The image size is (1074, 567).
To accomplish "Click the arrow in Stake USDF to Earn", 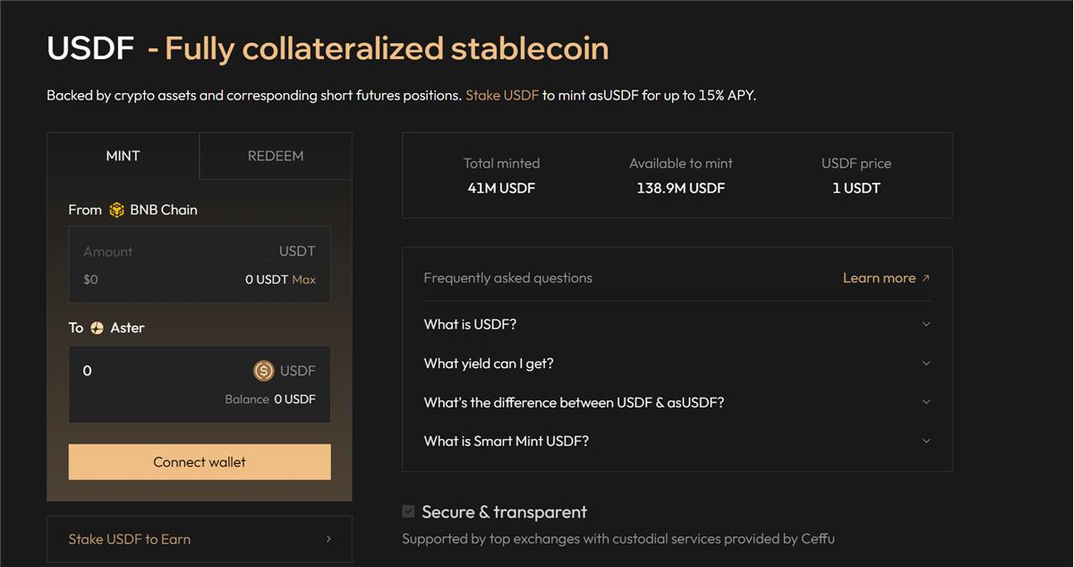I will tap(328, 539).
